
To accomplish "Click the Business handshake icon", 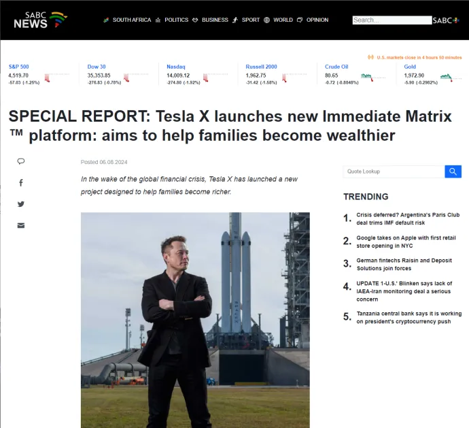I will [x=195, y=20].
